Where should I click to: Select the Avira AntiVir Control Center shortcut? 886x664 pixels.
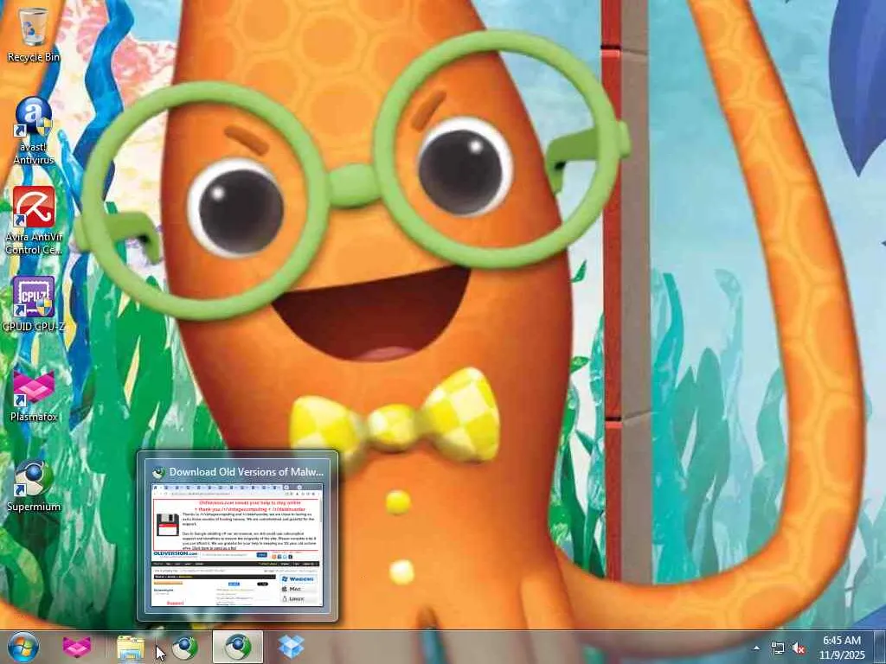[x=34, y=220]
